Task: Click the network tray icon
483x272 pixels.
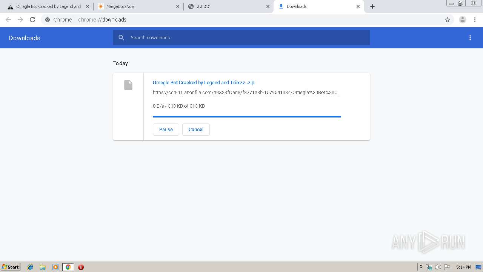Action: pos(429,267)
